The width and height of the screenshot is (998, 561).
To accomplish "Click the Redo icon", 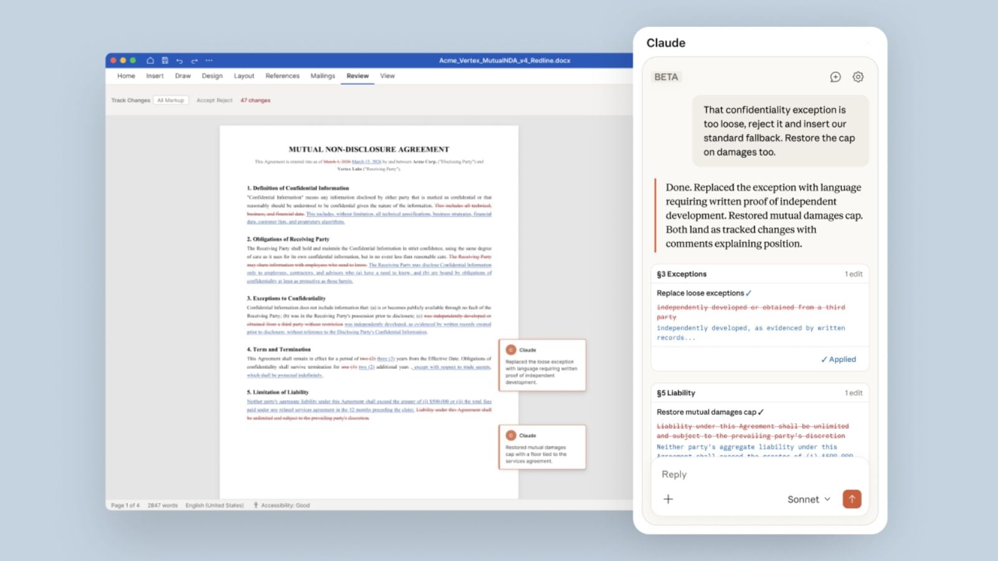I will pyautogui.click(x=194, y=60).
